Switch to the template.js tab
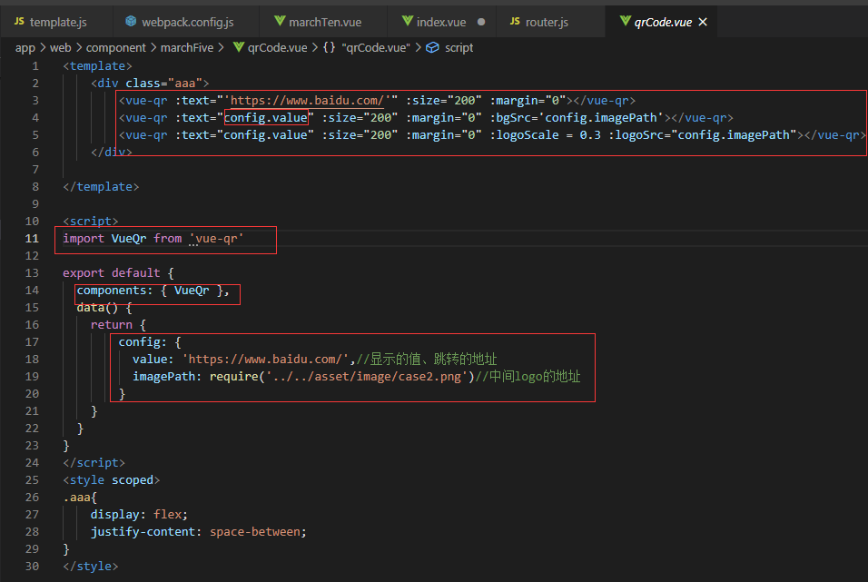 tap(58, 22)
